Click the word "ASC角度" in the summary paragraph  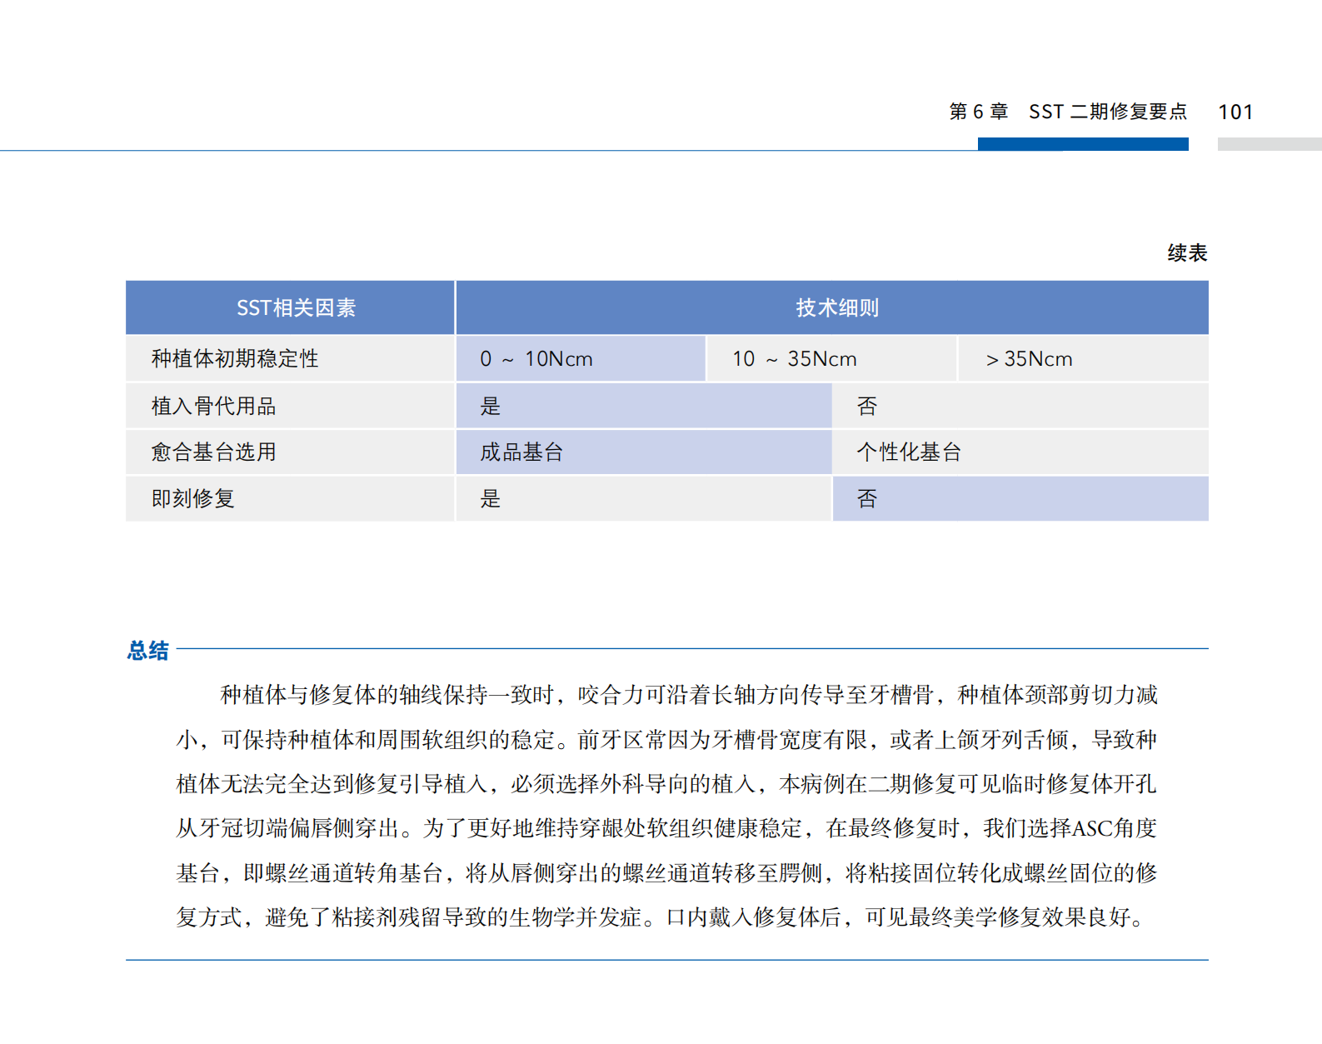(1114, 828)
